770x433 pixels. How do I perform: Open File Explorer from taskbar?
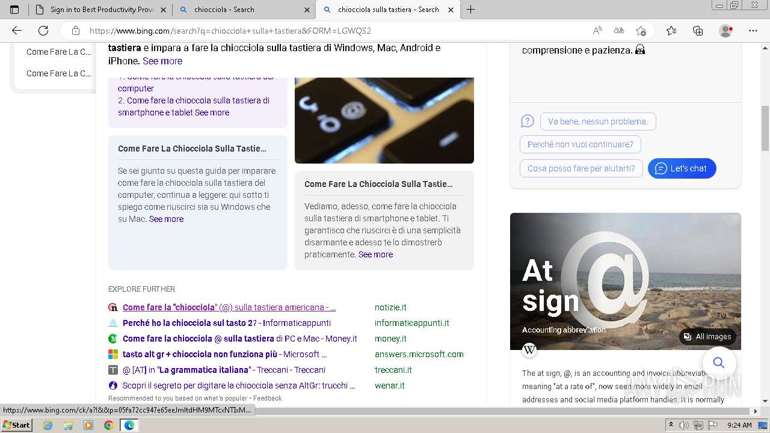68,425
